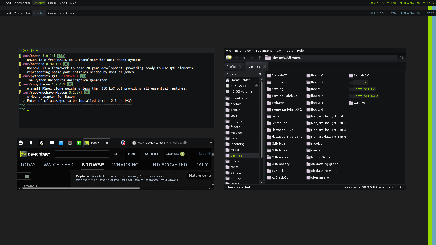The width and height of the screenshot is (436, 245).
Task: Click the deviantART search field
Action: click(82, 154)
